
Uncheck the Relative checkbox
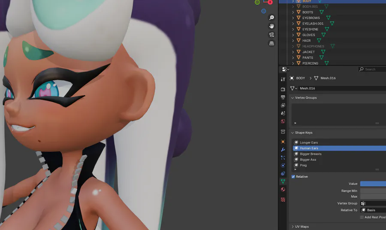click(x=293, y=176)
